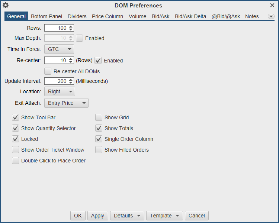Toggle Re-center All DOMs checkbox
The height and width of the screenshot is (223, 279).
48,71
